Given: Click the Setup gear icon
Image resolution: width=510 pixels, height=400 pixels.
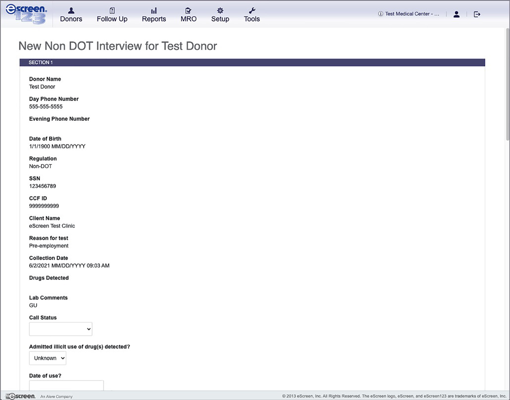Looking at the screenshot, I should (x=220, y=10).
